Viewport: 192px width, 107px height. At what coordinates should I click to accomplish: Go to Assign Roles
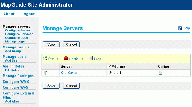coord(13,66)
